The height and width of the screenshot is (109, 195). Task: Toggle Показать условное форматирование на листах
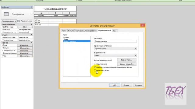pyautogui.click(x=95, y=67)
